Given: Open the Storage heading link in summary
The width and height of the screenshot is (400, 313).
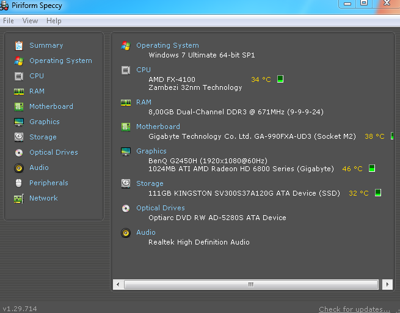Looking at the screenshot, I should pyautogui.click(x=150, y=183).
